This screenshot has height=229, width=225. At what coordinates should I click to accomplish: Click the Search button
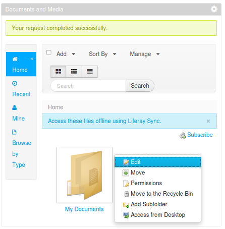140,86
